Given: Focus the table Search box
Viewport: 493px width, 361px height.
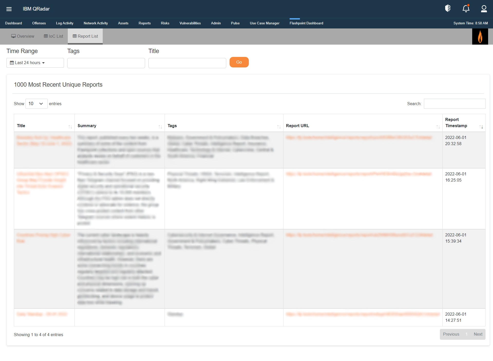Looking at the screenshot, I should click(454, 104).
